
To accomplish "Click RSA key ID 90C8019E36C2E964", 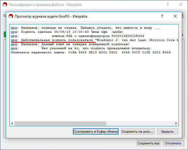I will (128, 36).
